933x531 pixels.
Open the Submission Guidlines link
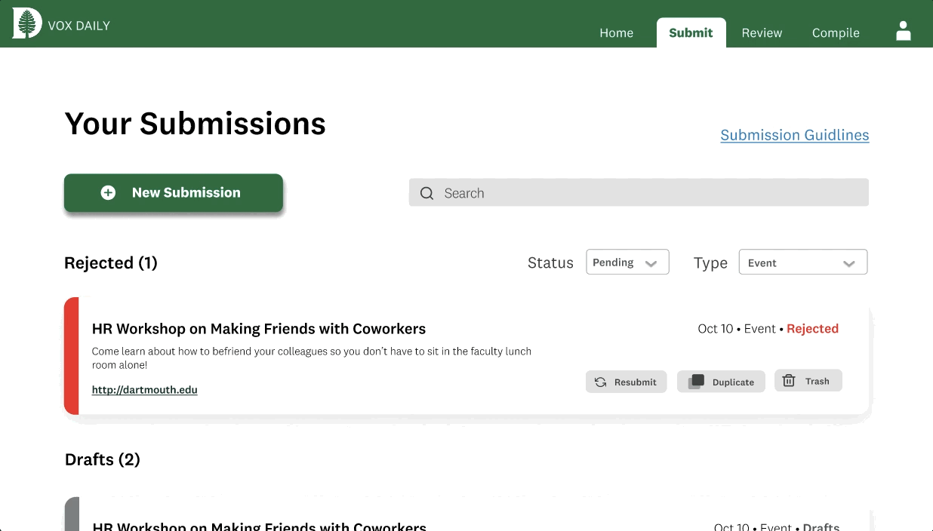point(795,135)
